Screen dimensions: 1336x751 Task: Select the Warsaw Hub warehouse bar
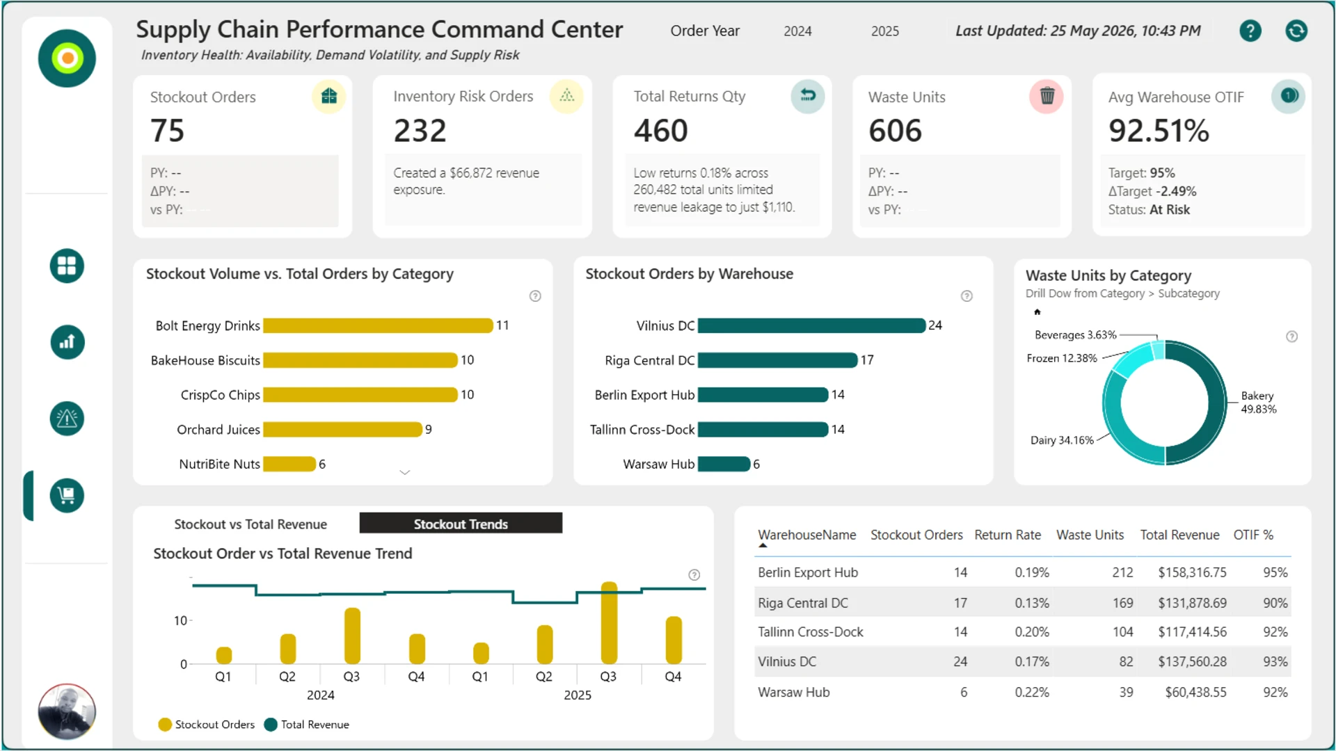tap(724, 464)
